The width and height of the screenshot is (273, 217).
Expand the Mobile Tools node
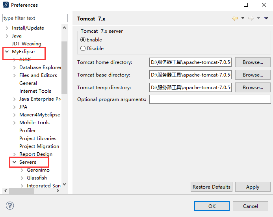[15, 123]
